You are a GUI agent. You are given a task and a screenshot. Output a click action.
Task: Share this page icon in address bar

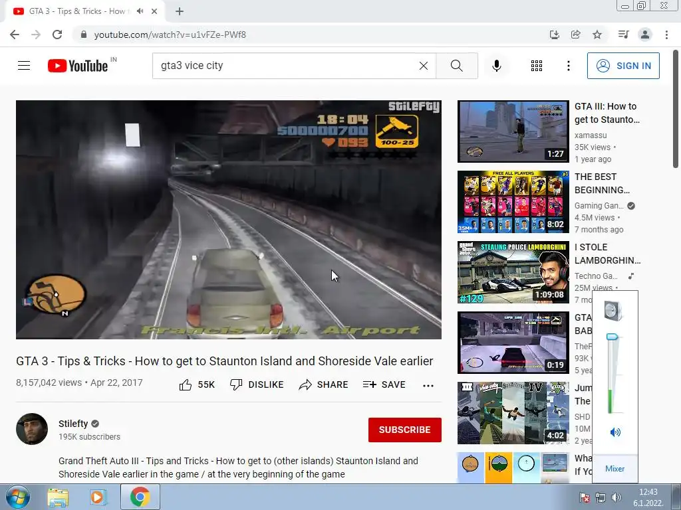[x=575, y=35]
